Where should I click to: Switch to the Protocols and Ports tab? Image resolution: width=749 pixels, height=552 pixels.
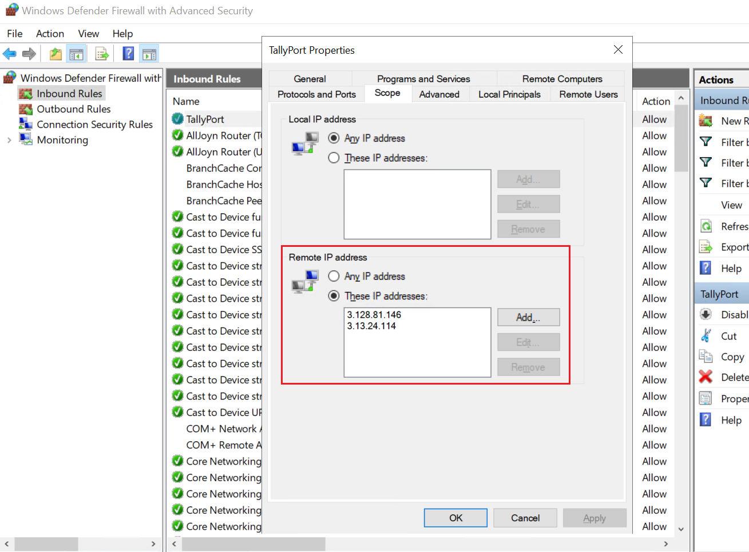pos(316,94)
